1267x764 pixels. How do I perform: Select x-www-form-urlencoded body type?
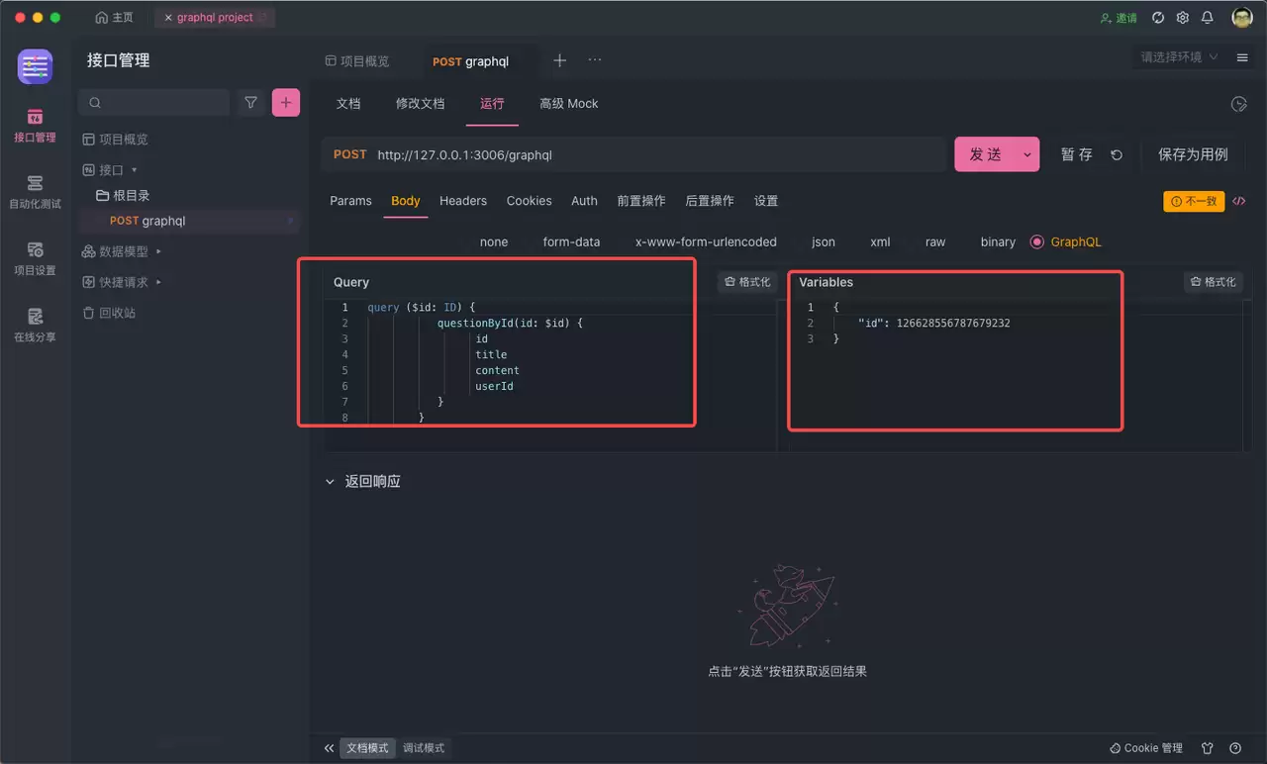coord(706,241)
